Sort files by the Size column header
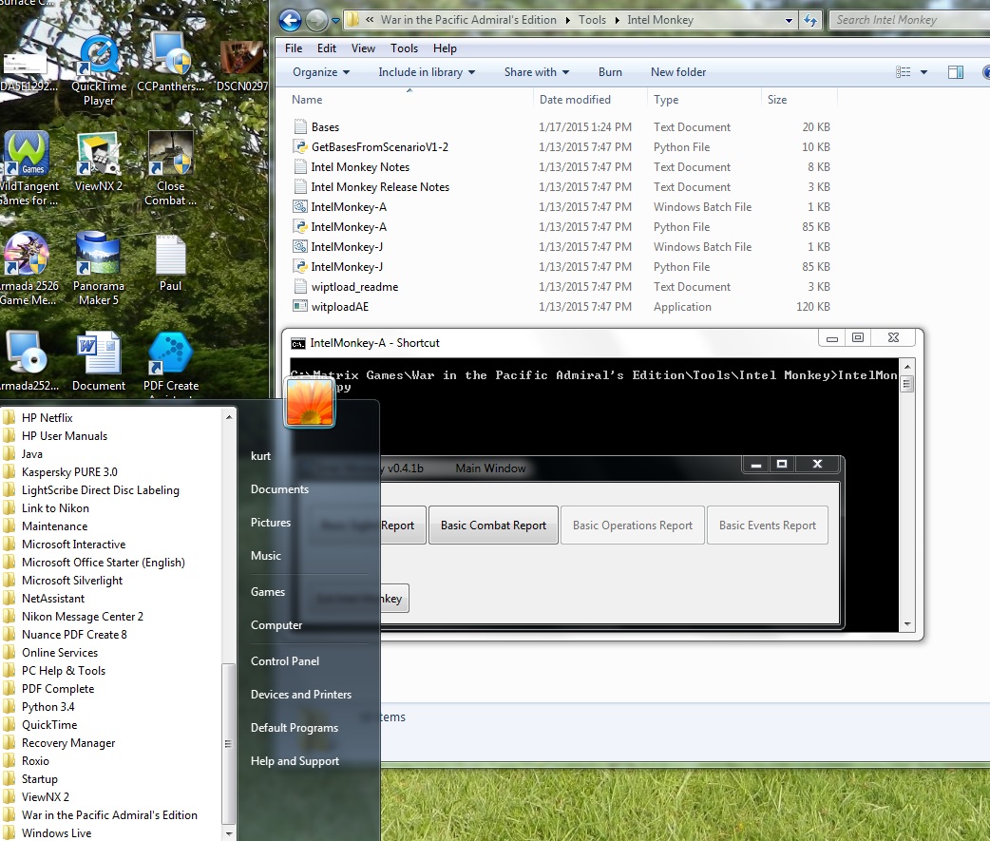990x841 pixels. point(799,99)
